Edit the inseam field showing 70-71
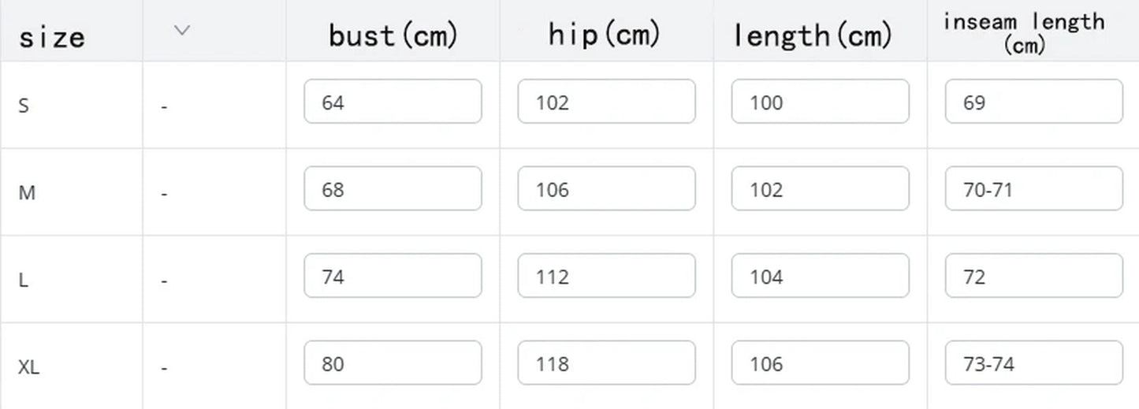 pos(1033,189)
